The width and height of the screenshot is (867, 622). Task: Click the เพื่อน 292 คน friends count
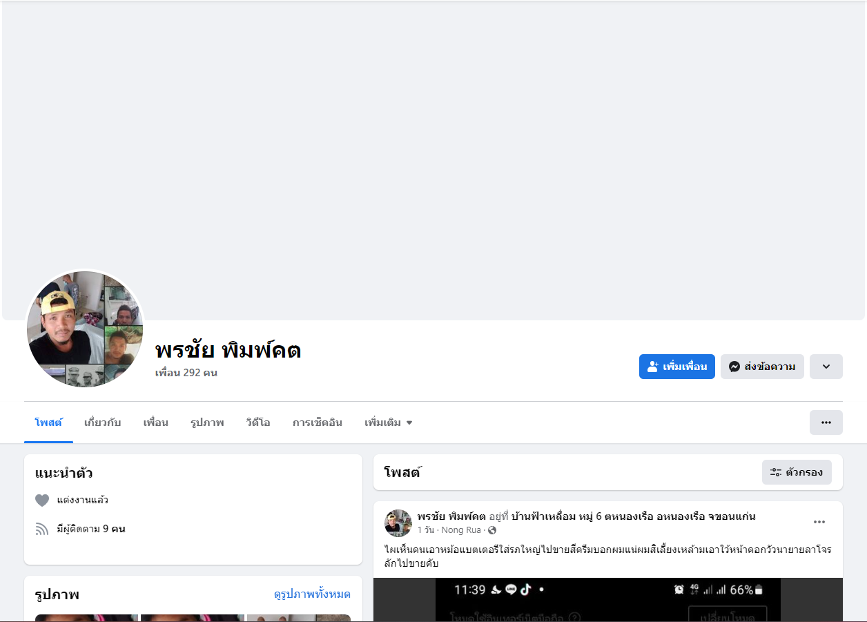(186, 373)
